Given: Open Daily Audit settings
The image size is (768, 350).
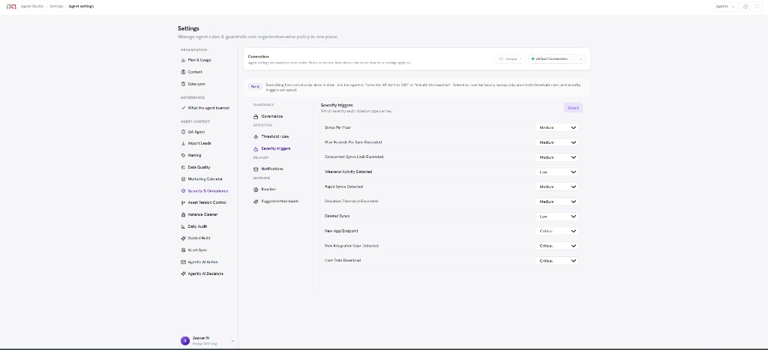Looking at the screenshot, I should [195, 226].
